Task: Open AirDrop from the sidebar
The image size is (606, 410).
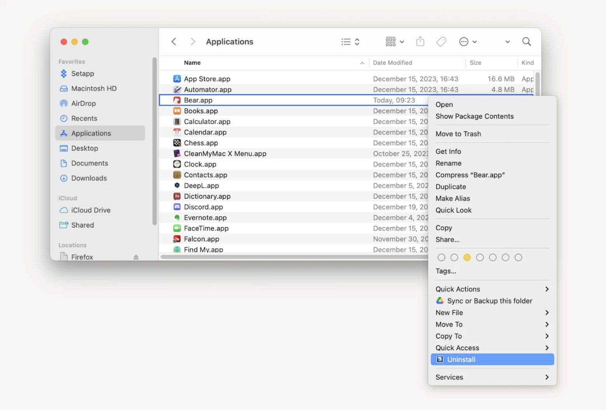Action: 84,103
